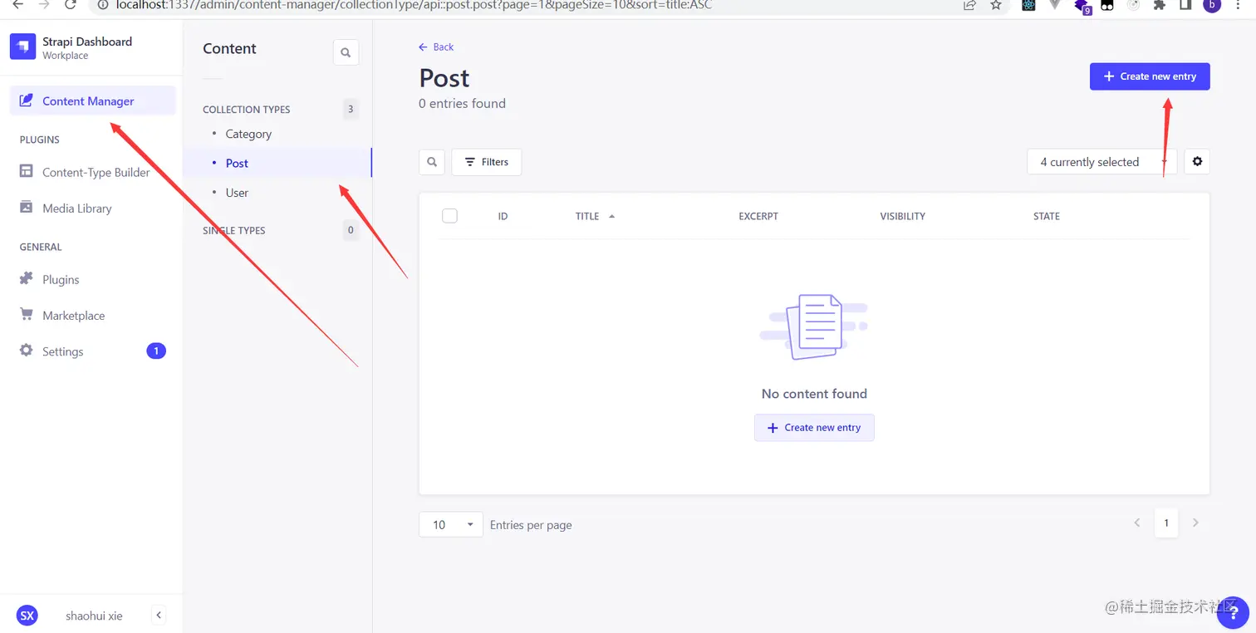This screenshot has width=1256, height=633.
Task: Click the blue Create new entry button
Action: 1150,76
